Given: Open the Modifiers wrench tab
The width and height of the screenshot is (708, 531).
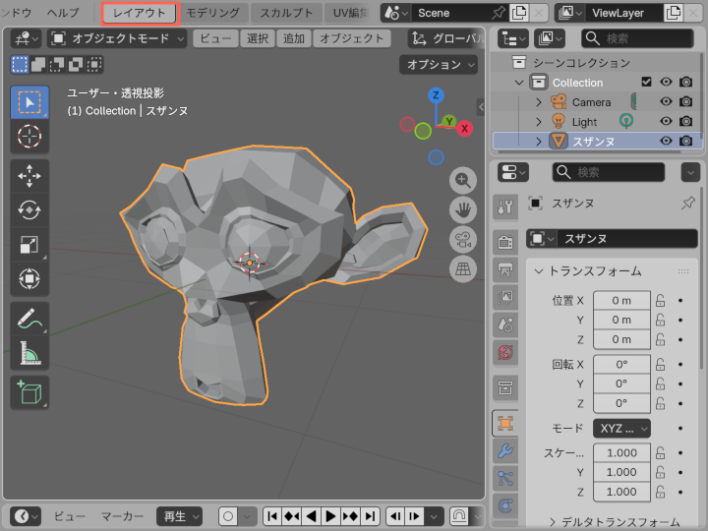Looking at the screenshot, I should click(505, 450).
